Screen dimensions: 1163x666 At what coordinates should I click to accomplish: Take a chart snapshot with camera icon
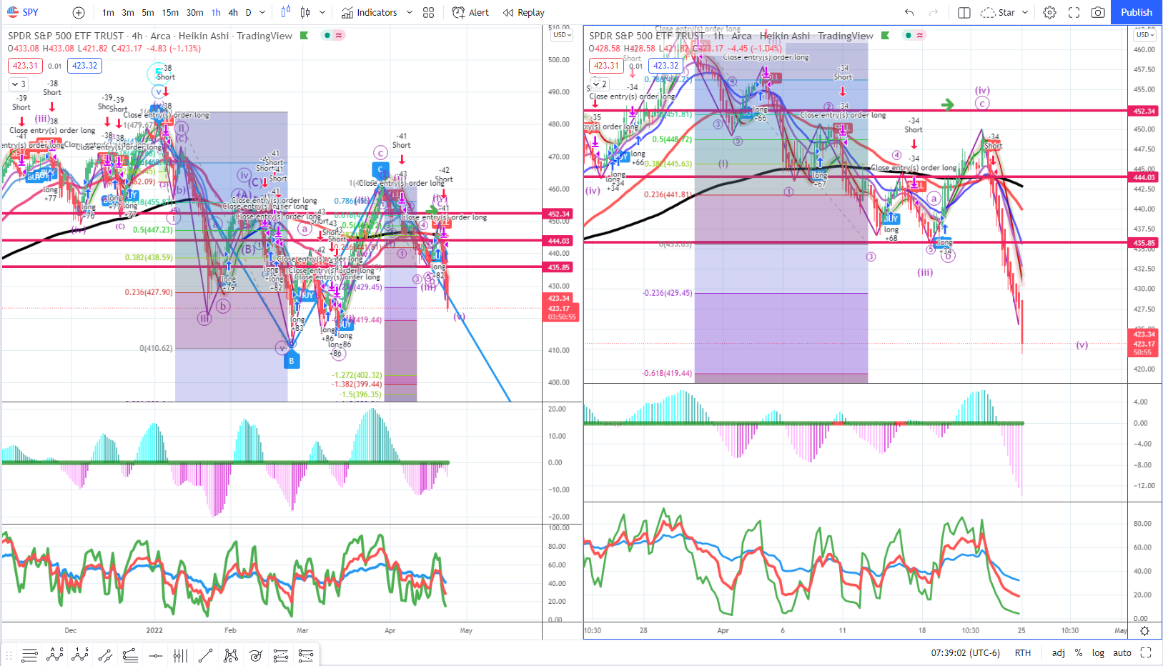[x=1098, y=12]
